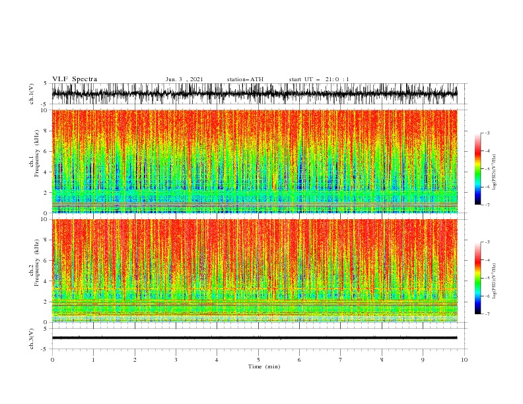Click the 'station=ATH' label
523x404 pixels.
point(245,79)
